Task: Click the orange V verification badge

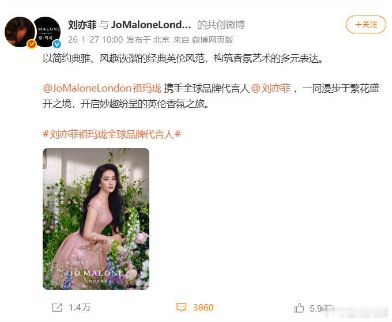Action: pyautogui.click(x=32, y=44)
